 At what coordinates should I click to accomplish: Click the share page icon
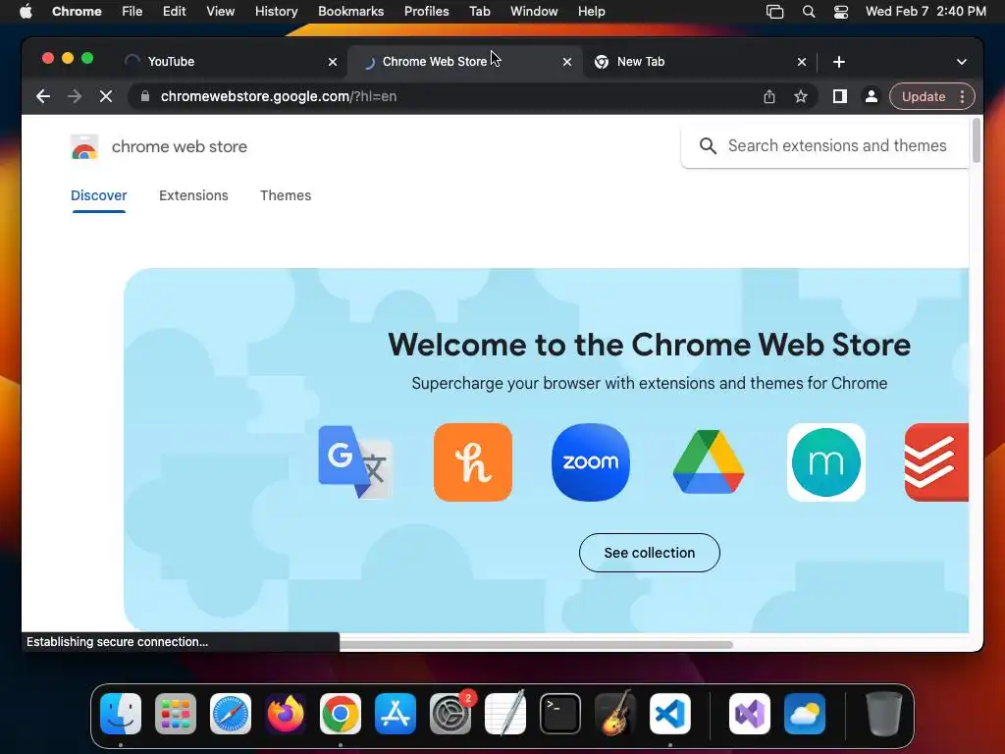point(769,96)
